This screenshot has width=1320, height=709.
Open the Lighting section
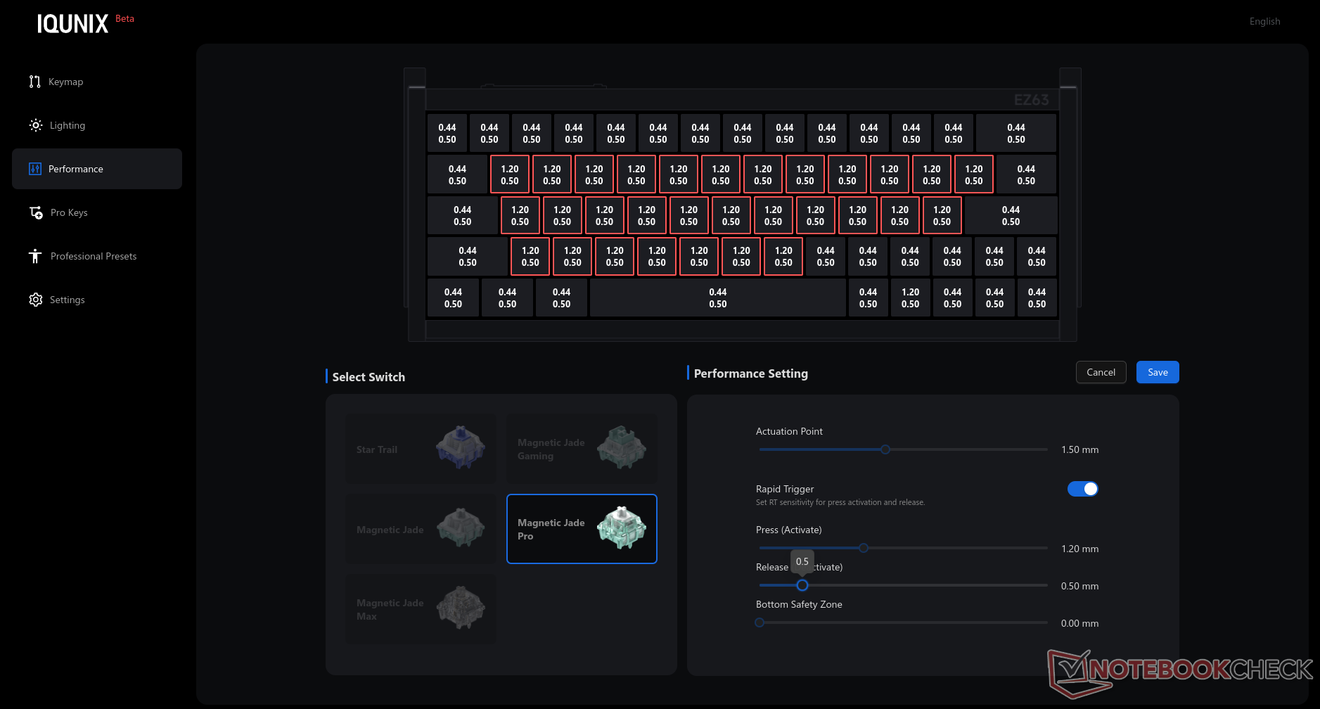point(97,125)
